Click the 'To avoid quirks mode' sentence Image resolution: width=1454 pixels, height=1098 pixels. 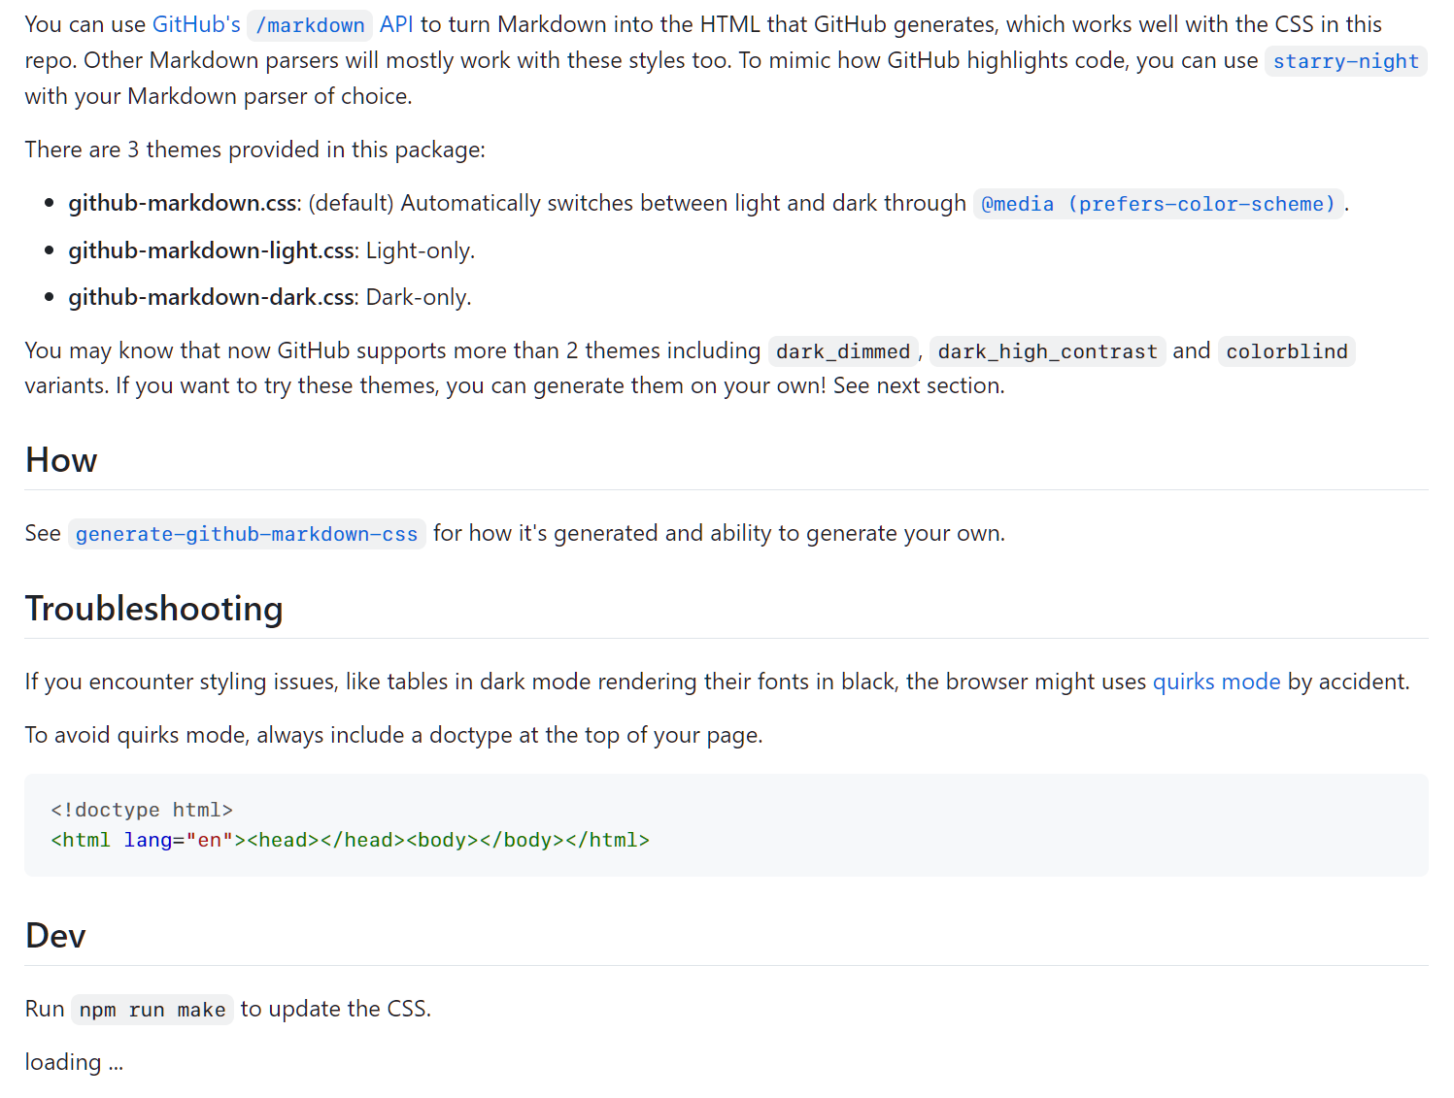[x=393, y=735]
